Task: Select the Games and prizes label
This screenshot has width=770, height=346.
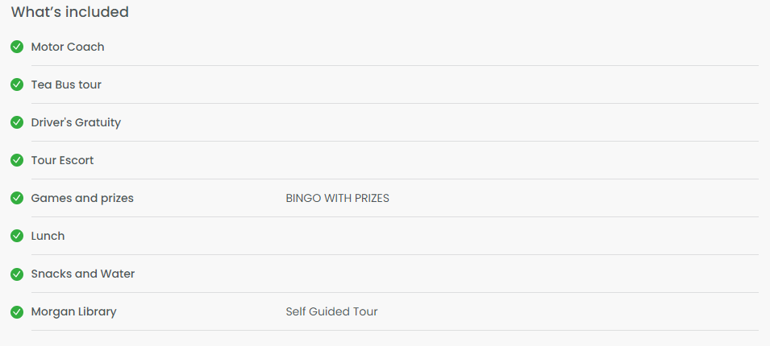Action: [82, 199]
